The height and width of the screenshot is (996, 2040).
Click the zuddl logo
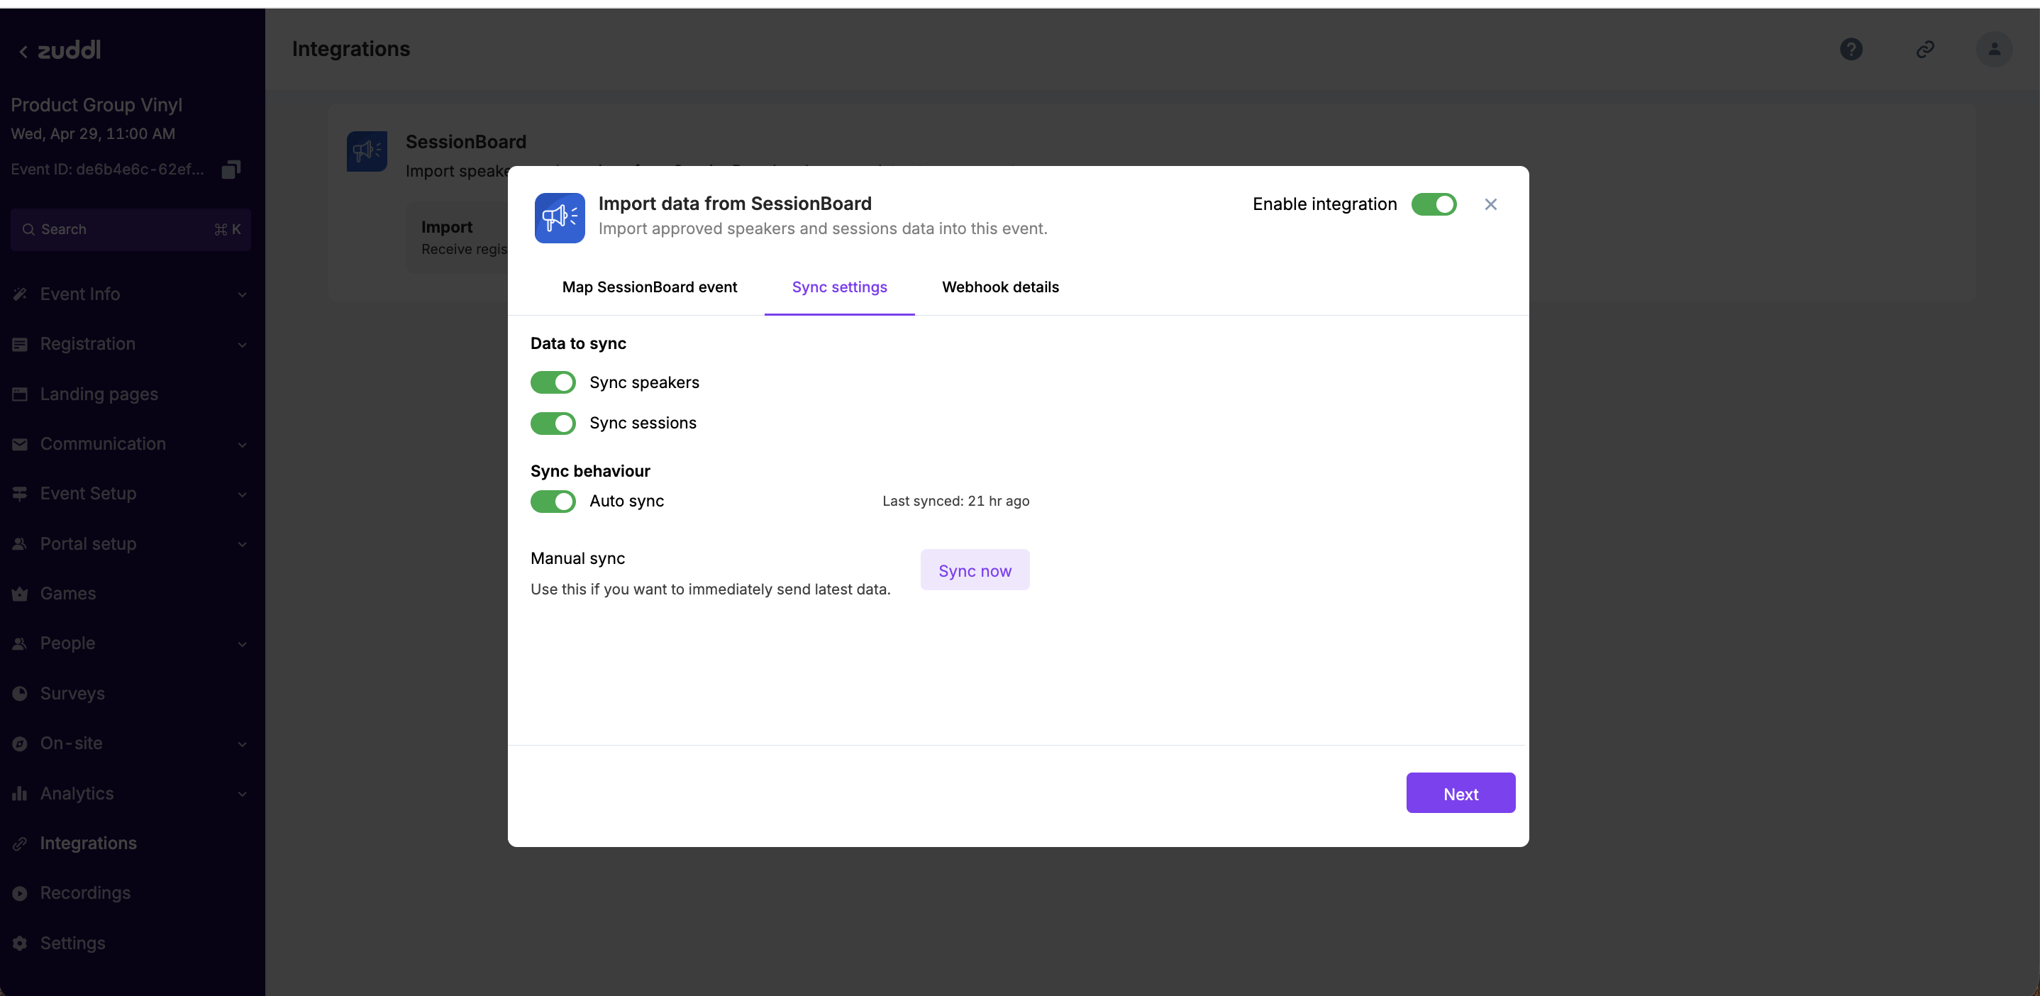click(70, 50)
